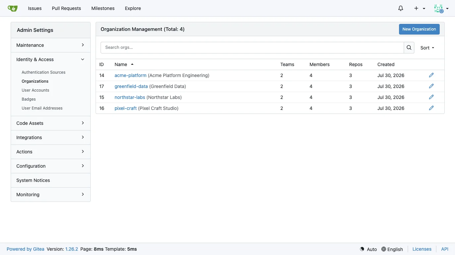Open the Licenses footer link
Screen dimensions: 455x255
point(422,249)
